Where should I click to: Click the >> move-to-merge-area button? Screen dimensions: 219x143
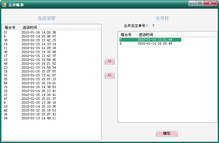tap(109, 61)
